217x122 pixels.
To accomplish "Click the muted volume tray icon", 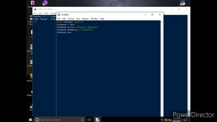I will pos(170,120).
